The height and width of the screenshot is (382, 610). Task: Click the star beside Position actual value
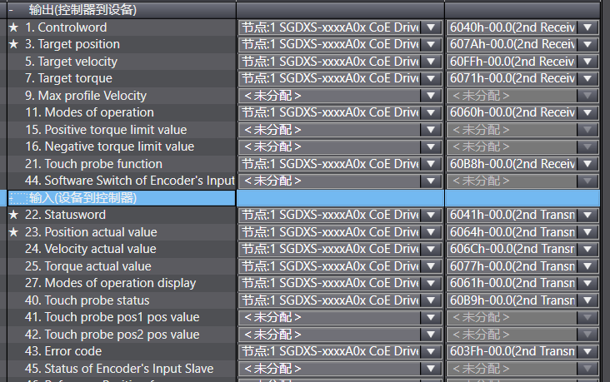(x=13, y=232)
